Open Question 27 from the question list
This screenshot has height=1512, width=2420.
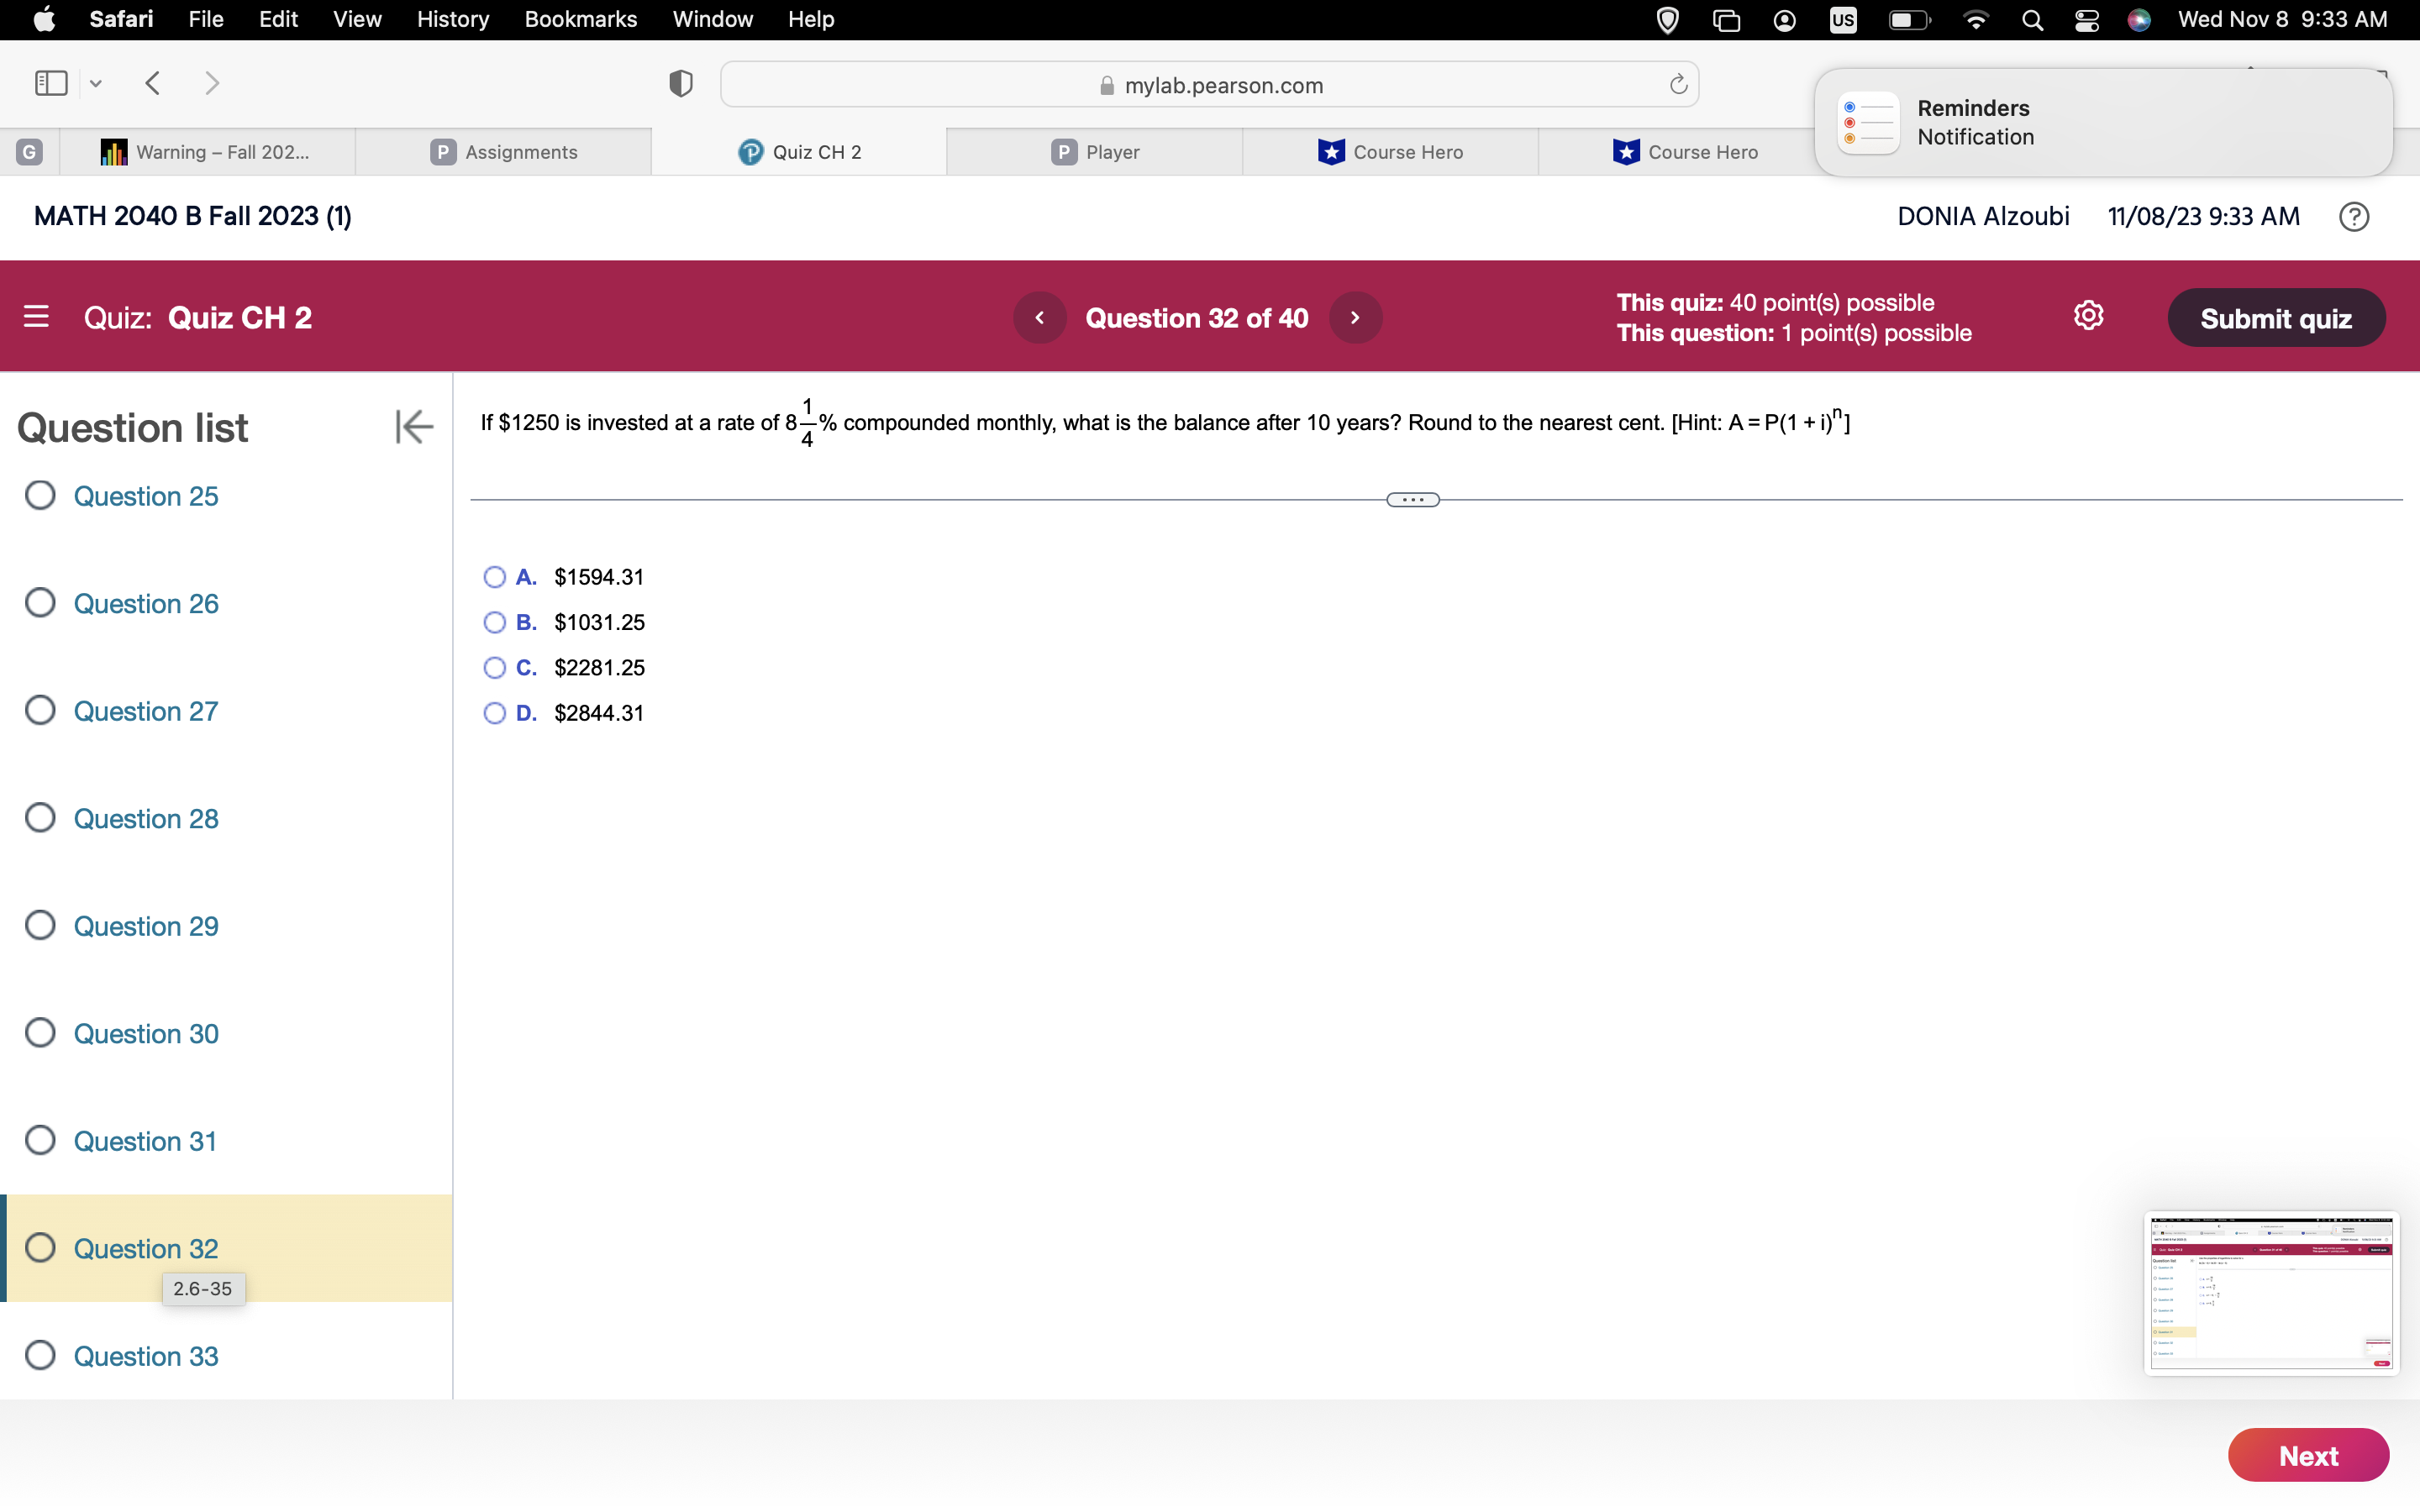pos(146,711)
